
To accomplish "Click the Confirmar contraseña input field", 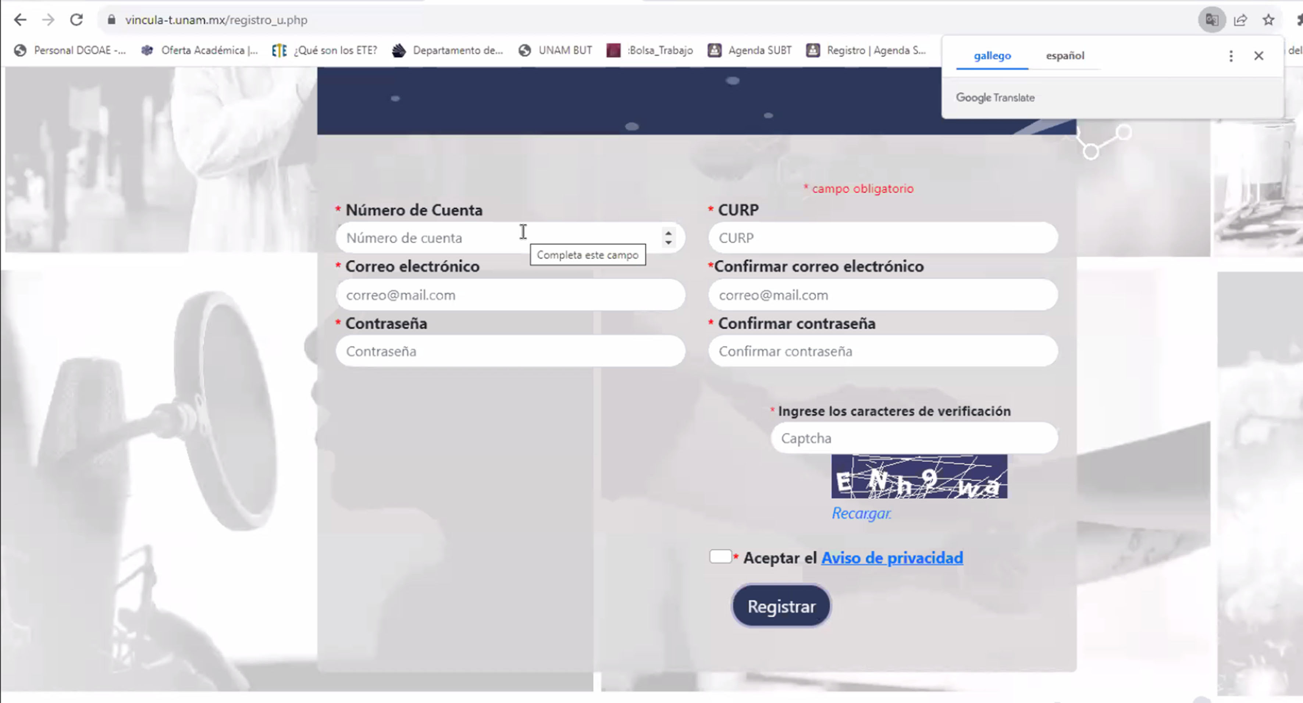I will click(x=883, y=351).
